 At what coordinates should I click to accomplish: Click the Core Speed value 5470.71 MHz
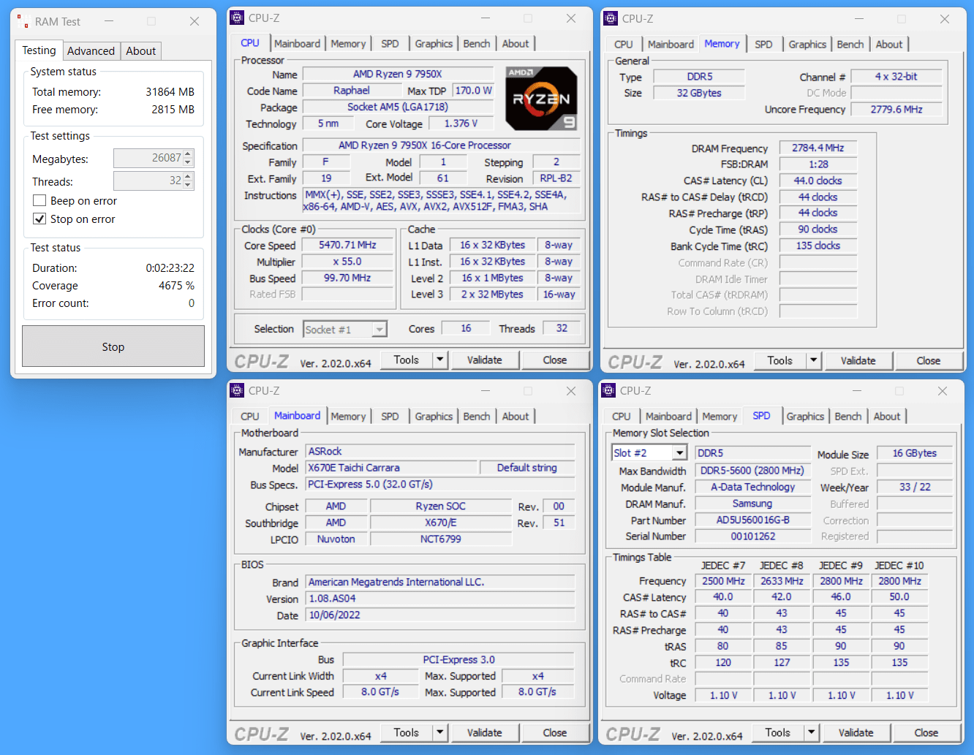coord(348,246)
